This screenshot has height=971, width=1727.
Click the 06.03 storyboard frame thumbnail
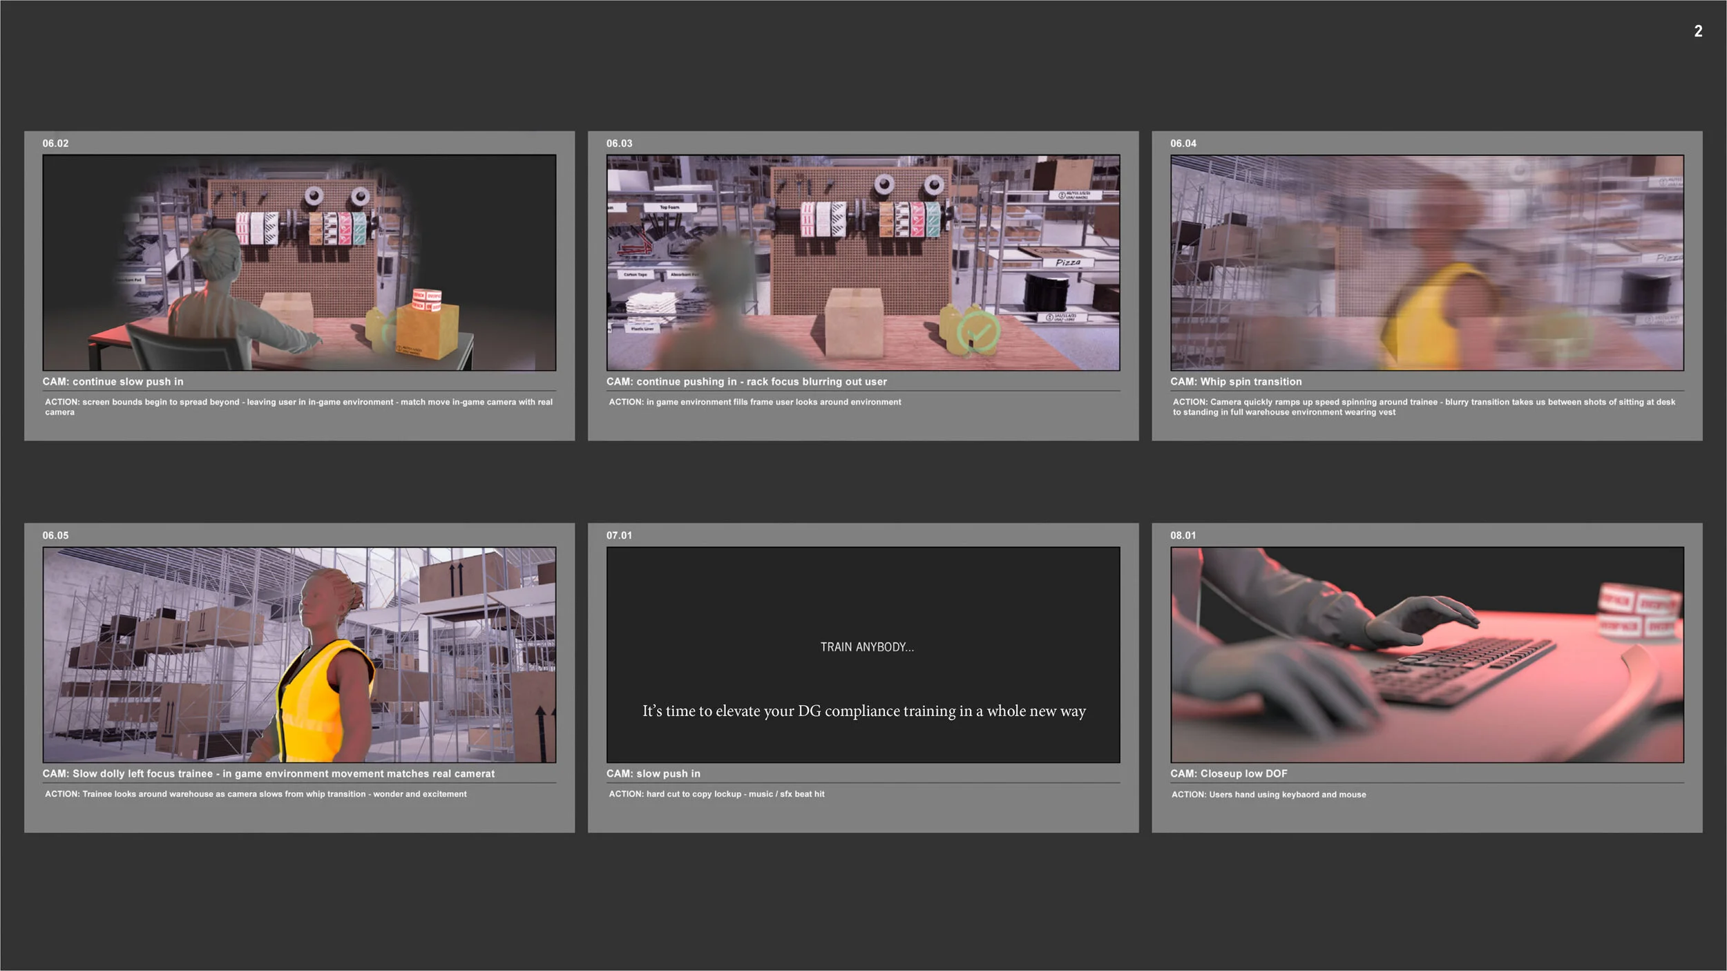[863, 262]
